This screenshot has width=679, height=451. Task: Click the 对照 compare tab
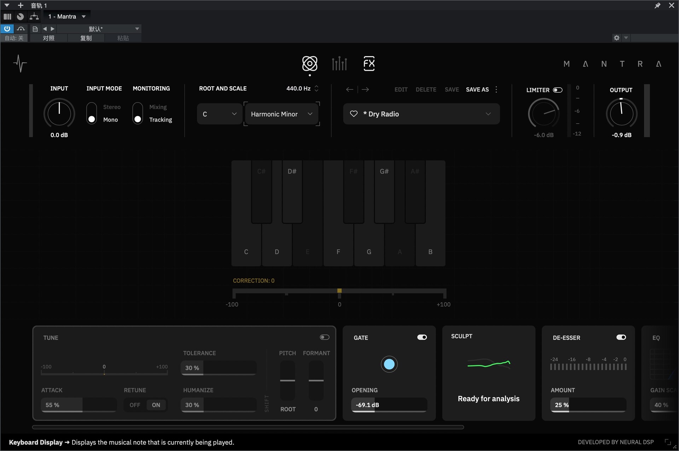(48, 38)
